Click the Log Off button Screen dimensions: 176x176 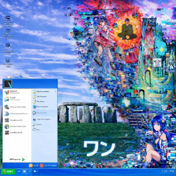tap(34, 166)
